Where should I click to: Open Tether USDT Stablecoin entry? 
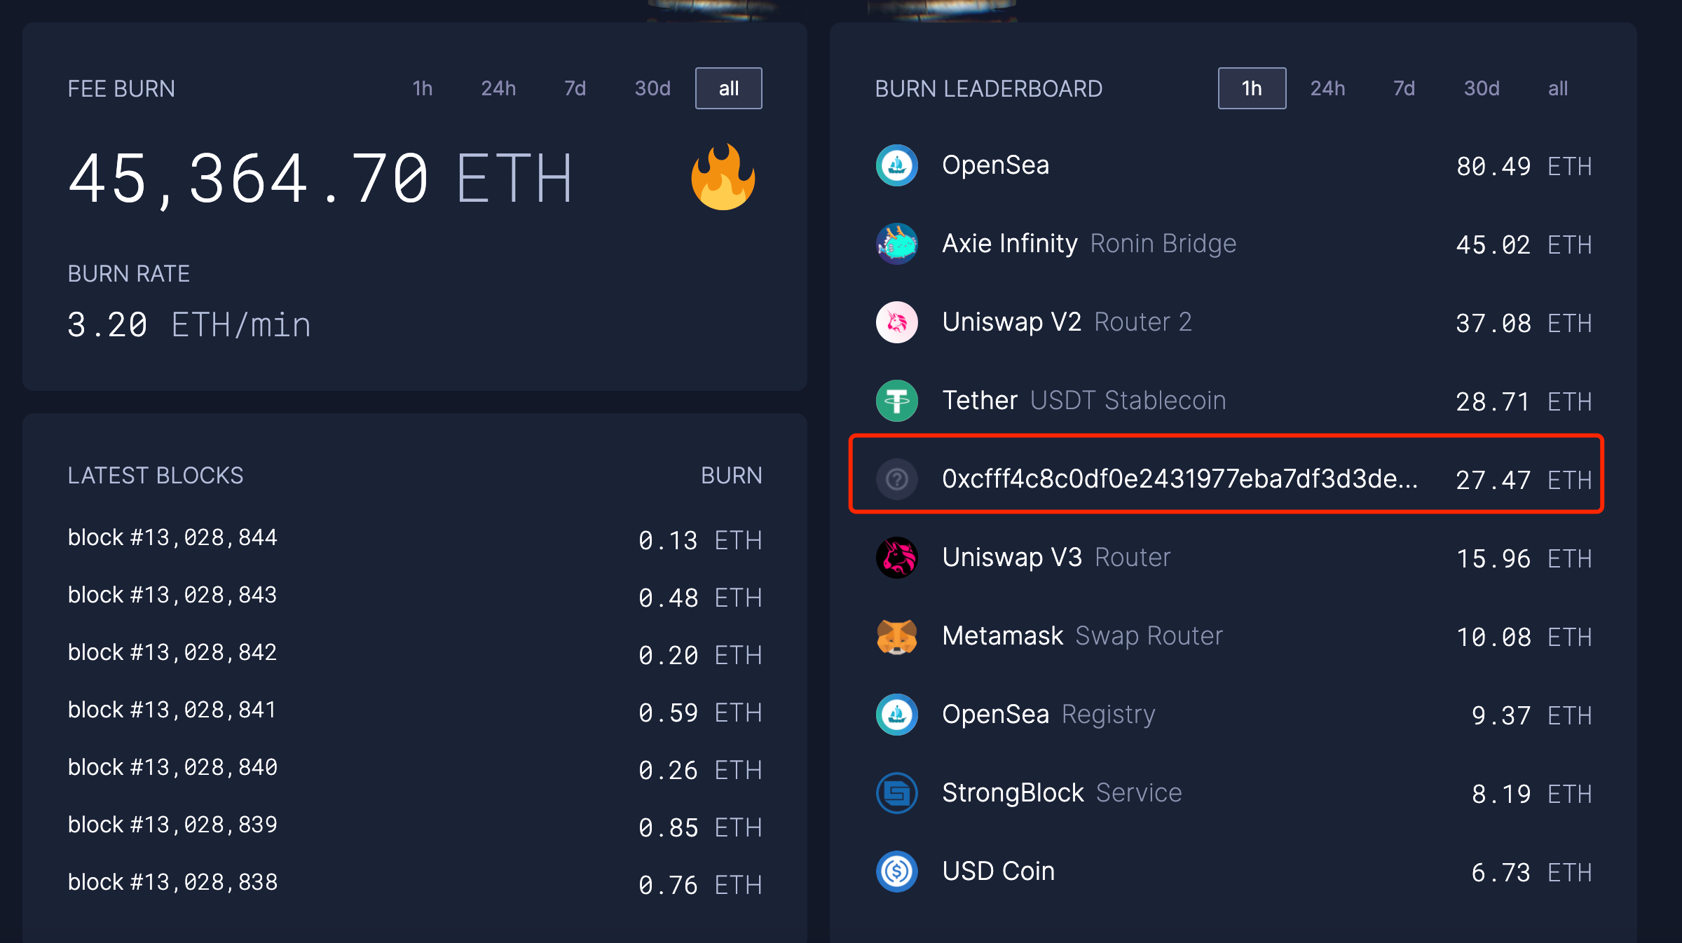1084,401
